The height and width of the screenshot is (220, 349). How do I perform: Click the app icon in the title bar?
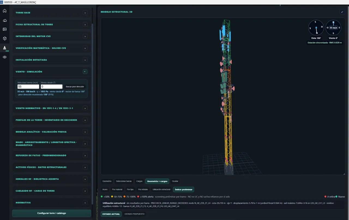(x=2, y=2)
